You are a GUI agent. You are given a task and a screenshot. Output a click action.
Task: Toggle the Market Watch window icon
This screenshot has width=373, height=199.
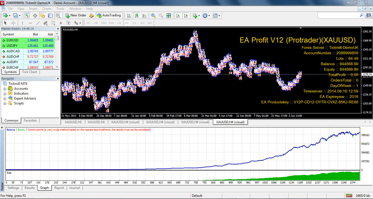pos(27,16)
